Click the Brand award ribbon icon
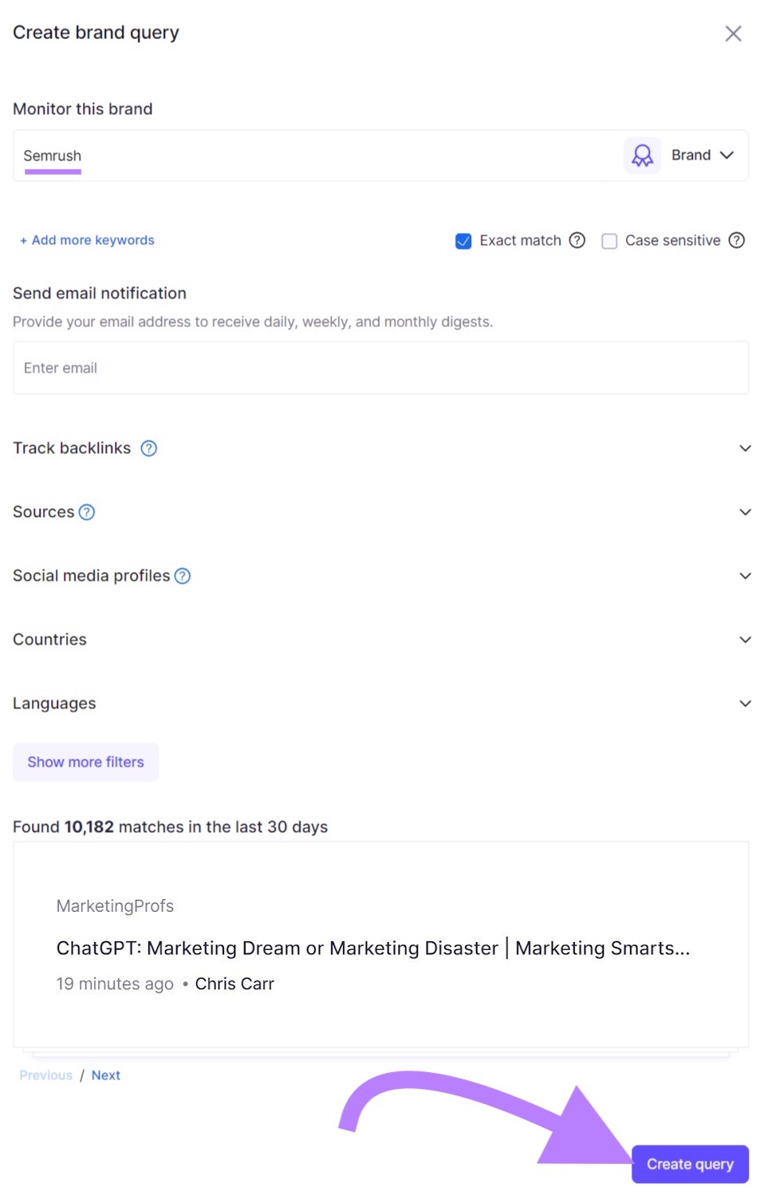 [x=642, y=156]
